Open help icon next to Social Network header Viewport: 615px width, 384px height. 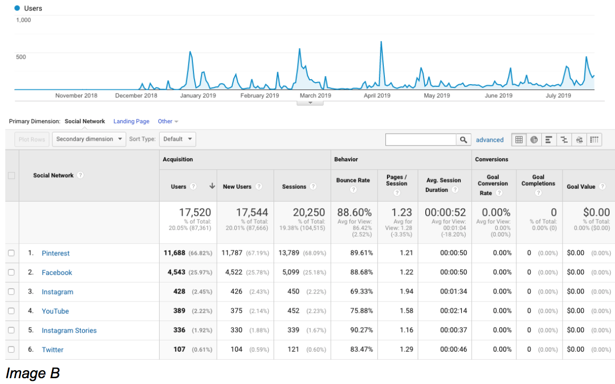81,175
